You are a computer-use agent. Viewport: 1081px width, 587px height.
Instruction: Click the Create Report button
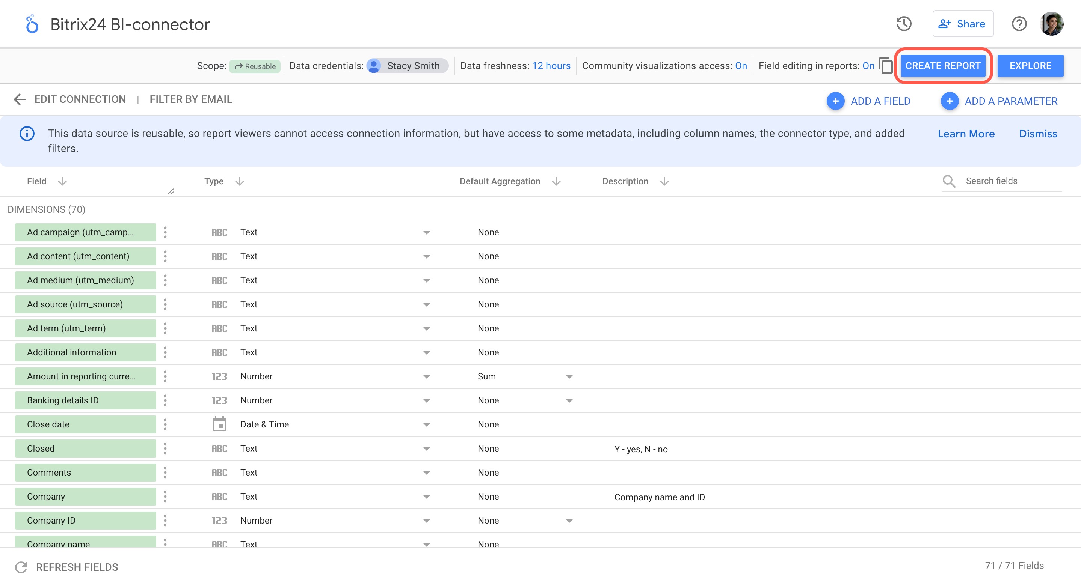click(x=943, y=66)
